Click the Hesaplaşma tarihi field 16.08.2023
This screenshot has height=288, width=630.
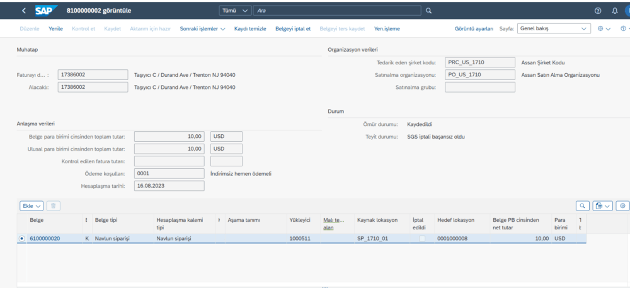(x=169, y=186)
